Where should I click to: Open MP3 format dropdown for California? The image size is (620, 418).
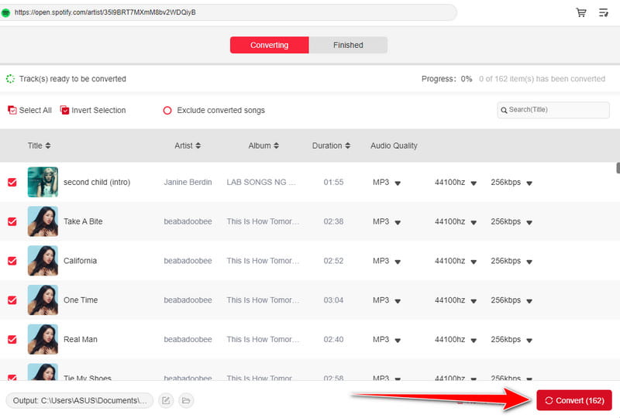[x=398, y=262]
